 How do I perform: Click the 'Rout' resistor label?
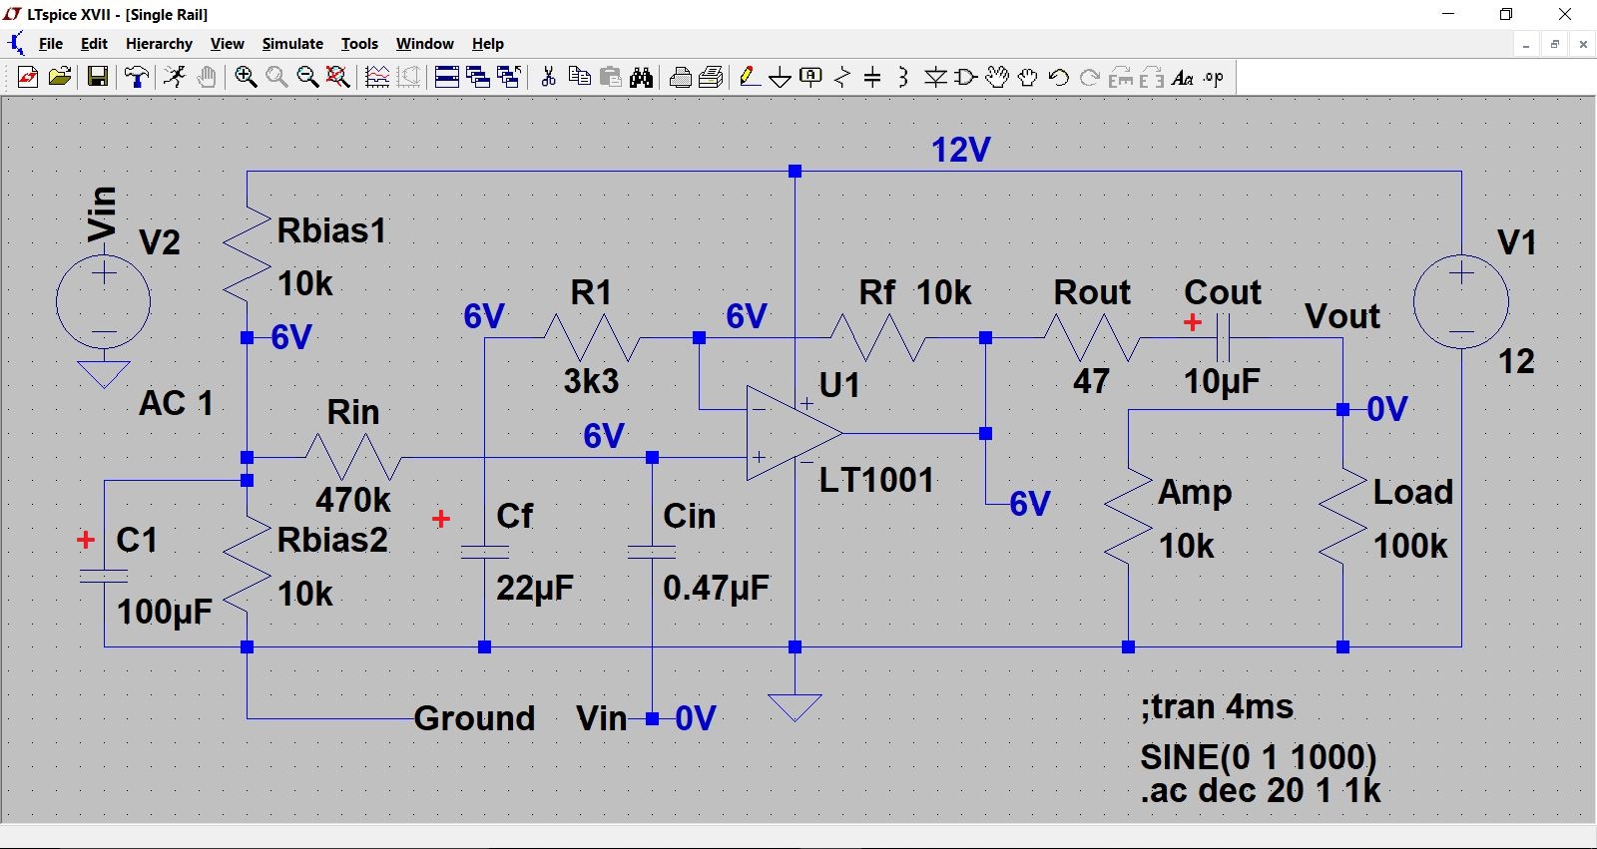1092,292
